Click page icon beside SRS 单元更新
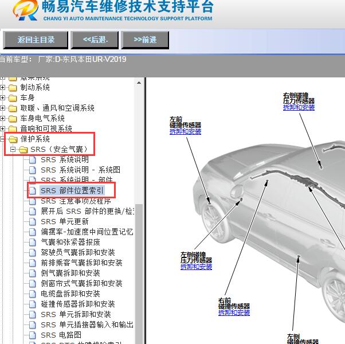The height and width of the screenshot is (344, 345). 33,222
